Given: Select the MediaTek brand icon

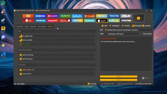Looking at the screenshot, I should (x=77, y=20).
